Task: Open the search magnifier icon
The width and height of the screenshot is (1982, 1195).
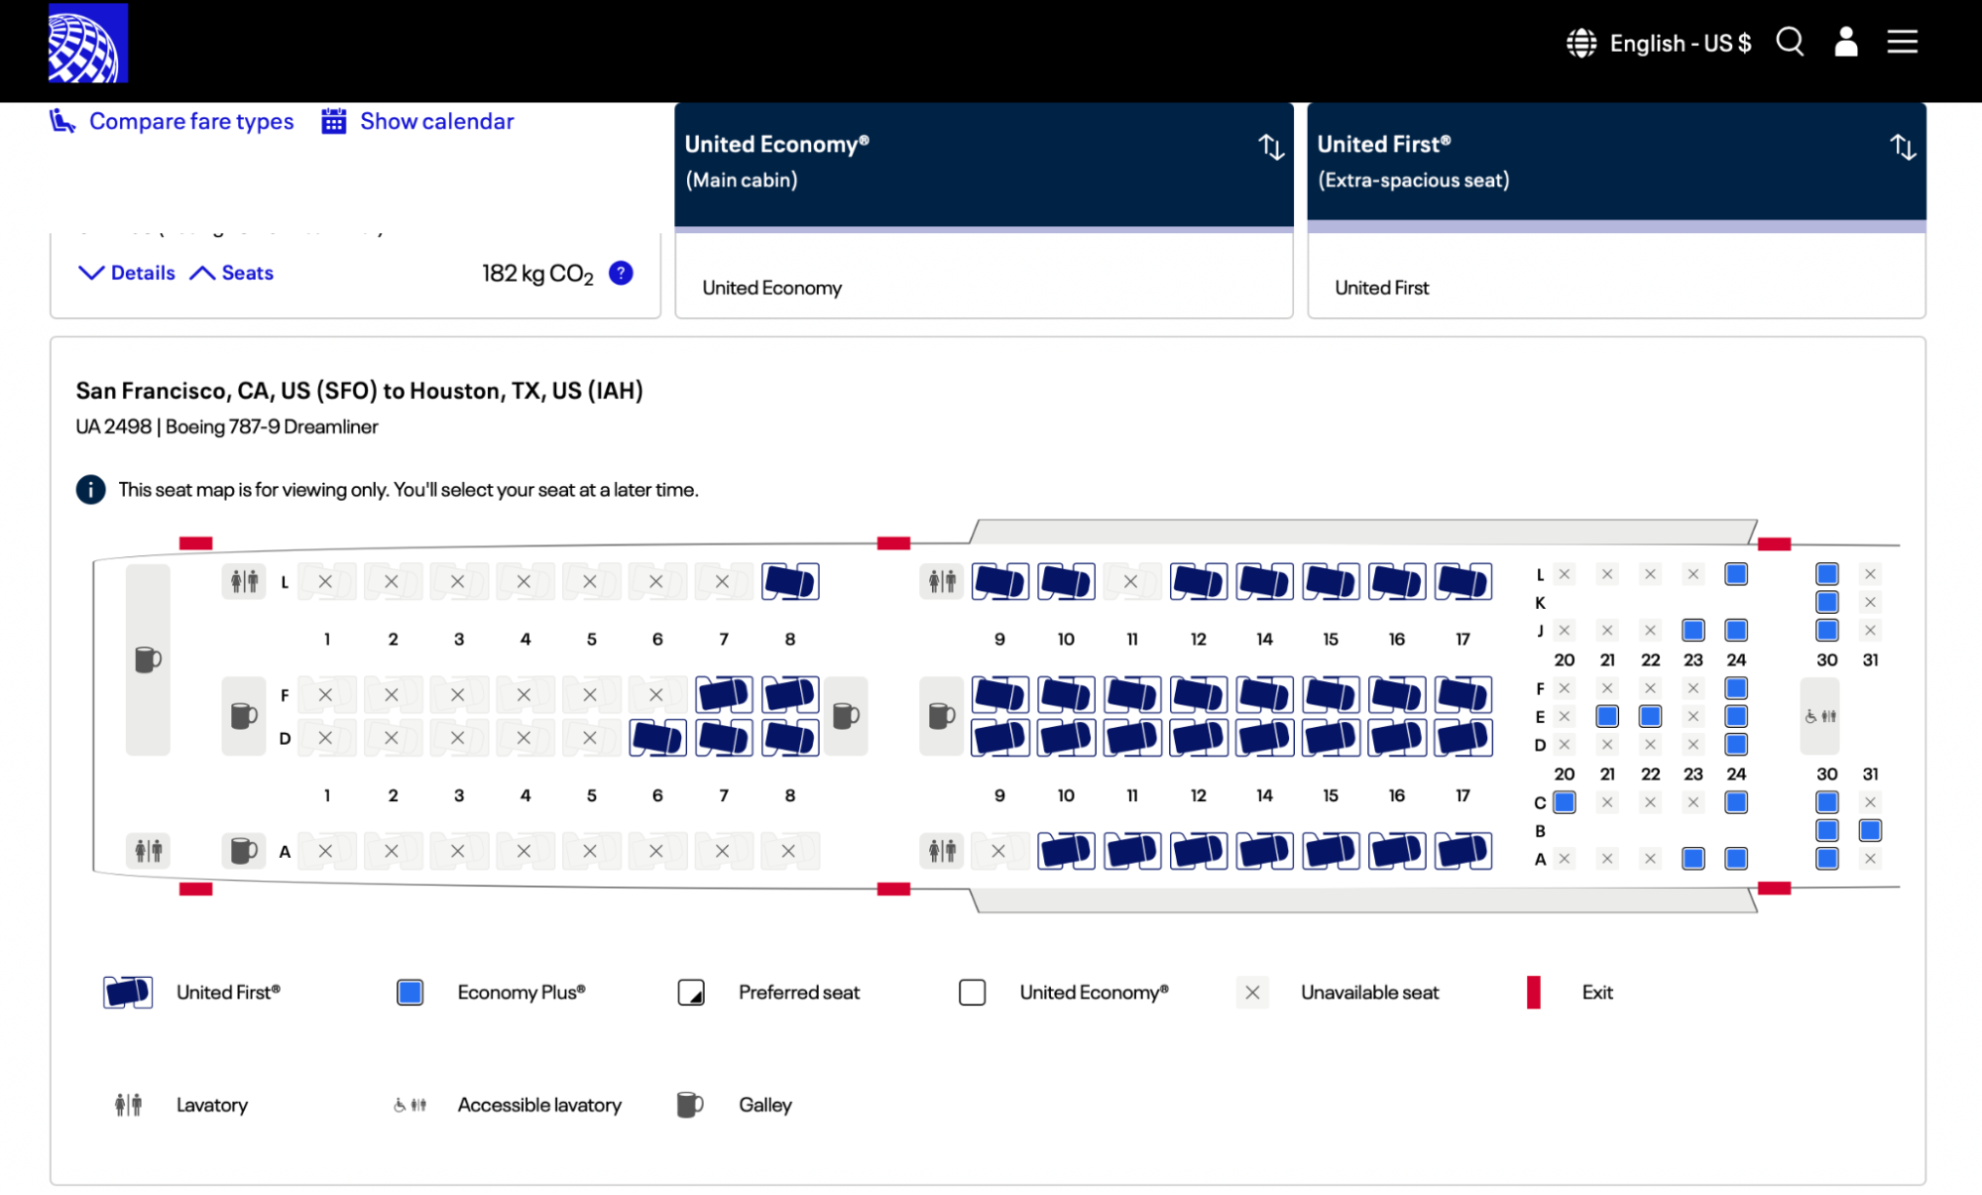Action: tap(1790, 43)
